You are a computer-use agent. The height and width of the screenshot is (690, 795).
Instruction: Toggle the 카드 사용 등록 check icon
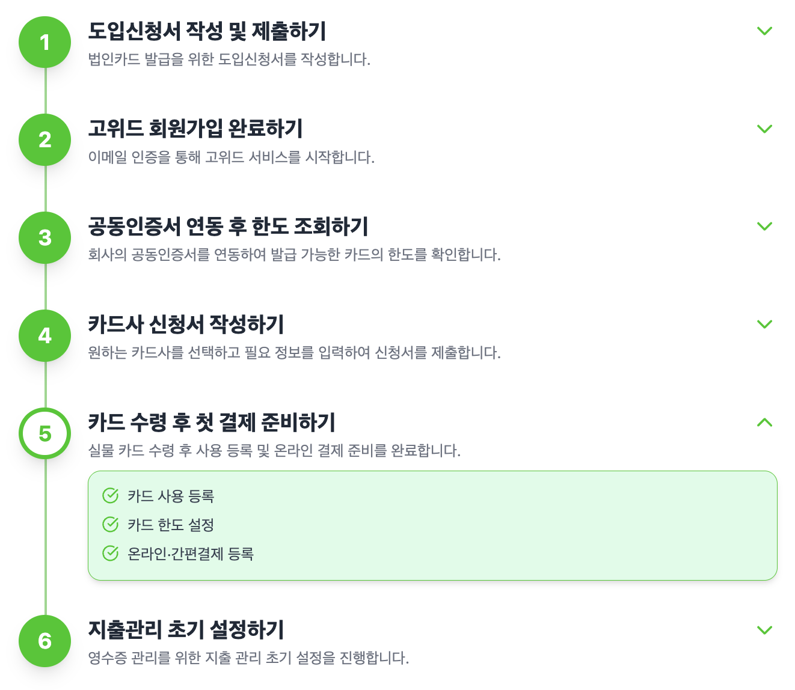(111, 496)
